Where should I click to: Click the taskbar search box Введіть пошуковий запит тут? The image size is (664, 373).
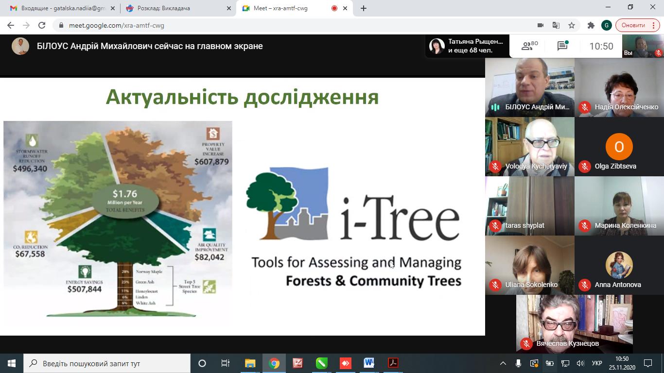click(107, 363)
